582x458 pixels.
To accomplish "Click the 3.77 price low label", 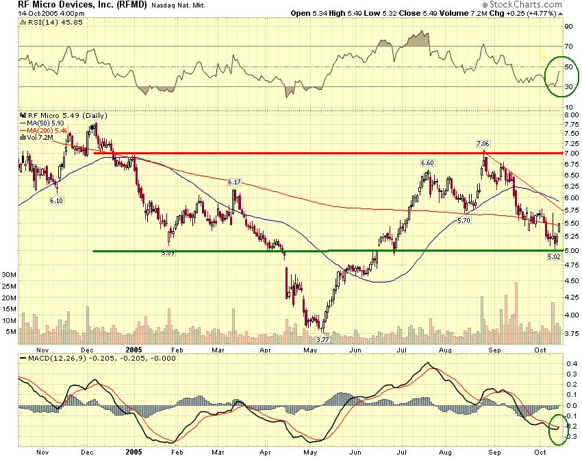I will [x=322, y=339].
